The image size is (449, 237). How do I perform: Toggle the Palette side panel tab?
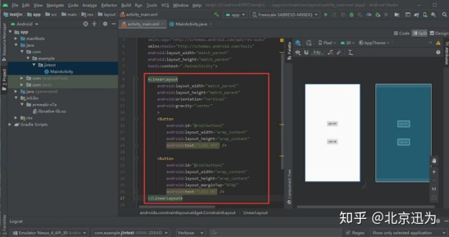click(x=289, y=51)
